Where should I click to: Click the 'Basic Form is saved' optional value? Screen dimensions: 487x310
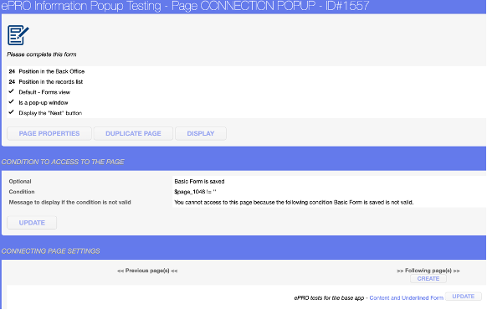tap(199, 181)
